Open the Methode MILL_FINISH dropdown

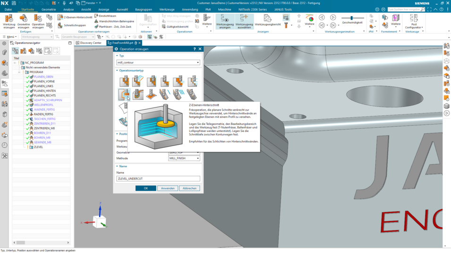[x=184, y=158]
